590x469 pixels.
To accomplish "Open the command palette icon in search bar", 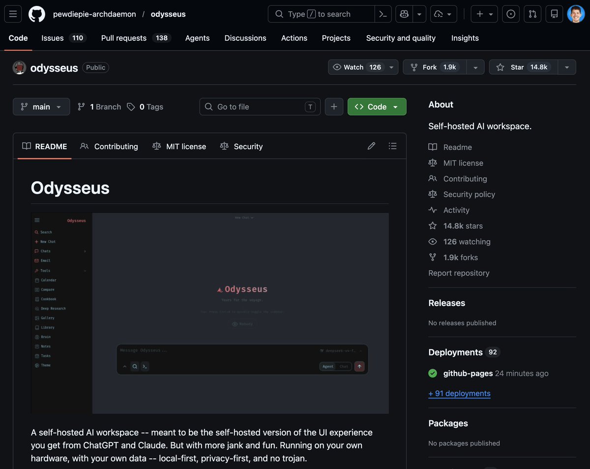I will (x=383, y=14).
